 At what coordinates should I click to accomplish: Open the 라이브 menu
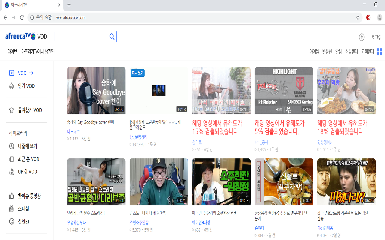pyautogui.click(x=12, y=52)
